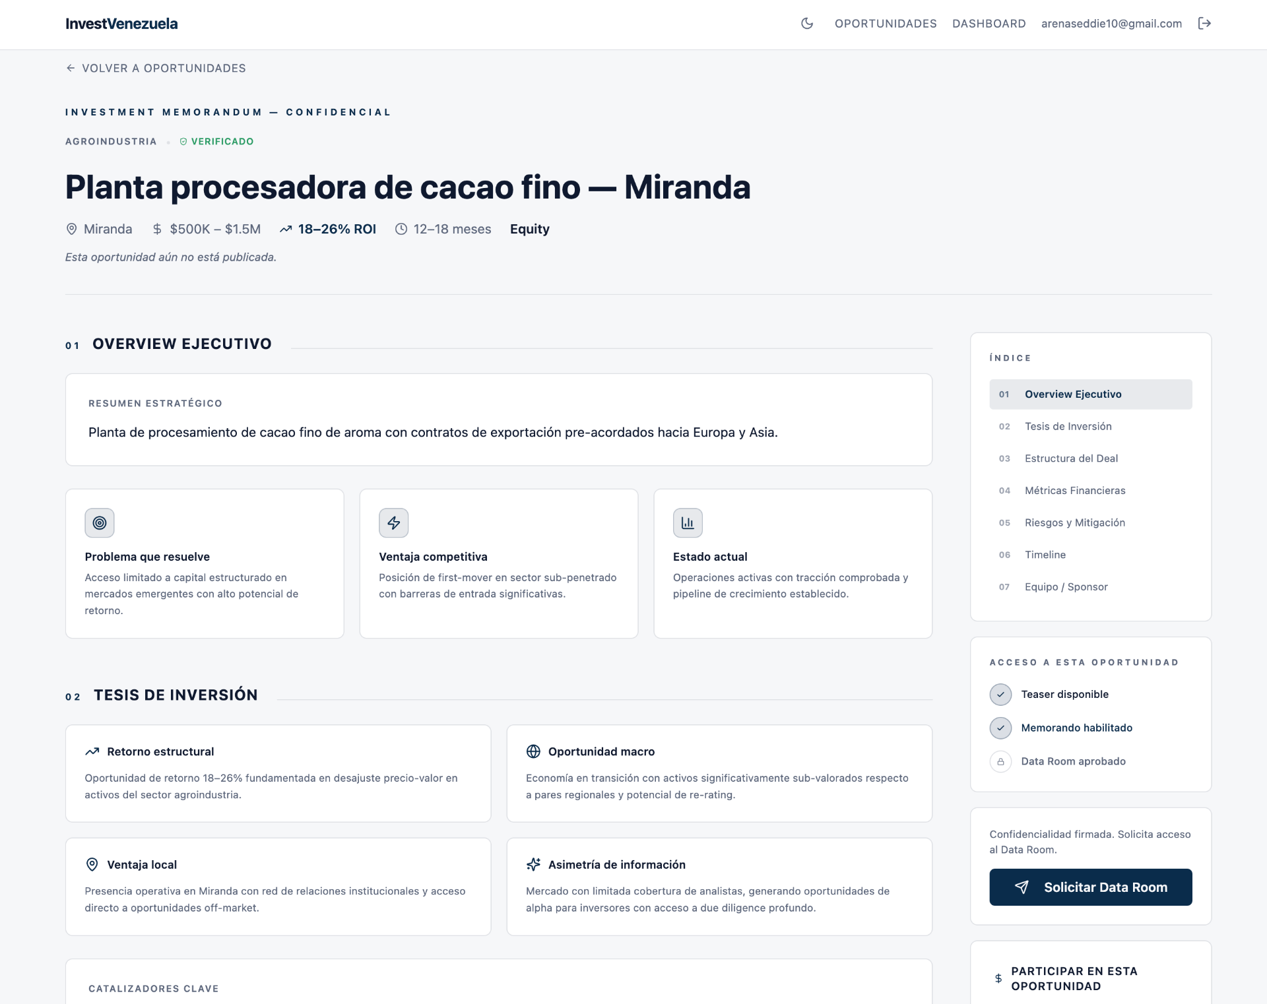Click the Ventaja local heading

(142, 864)
